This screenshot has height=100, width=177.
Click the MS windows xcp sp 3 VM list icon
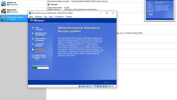click(x=4, y=18)
